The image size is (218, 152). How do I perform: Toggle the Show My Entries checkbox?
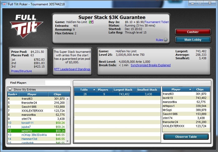[x=10, y=89]
